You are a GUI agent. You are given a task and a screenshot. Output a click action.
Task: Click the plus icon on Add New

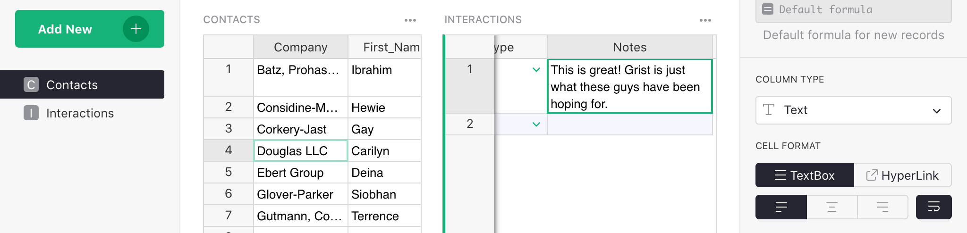(136, 29)
